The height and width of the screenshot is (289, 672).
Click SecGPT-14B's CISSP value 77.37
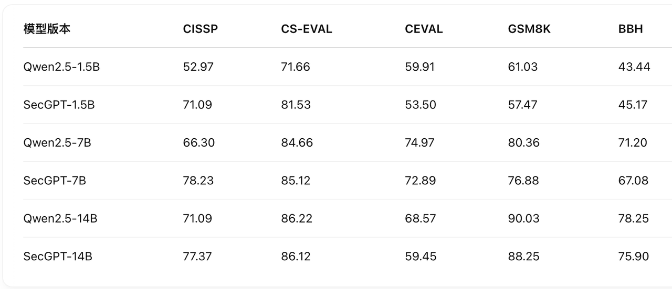[x=197, y=257]
